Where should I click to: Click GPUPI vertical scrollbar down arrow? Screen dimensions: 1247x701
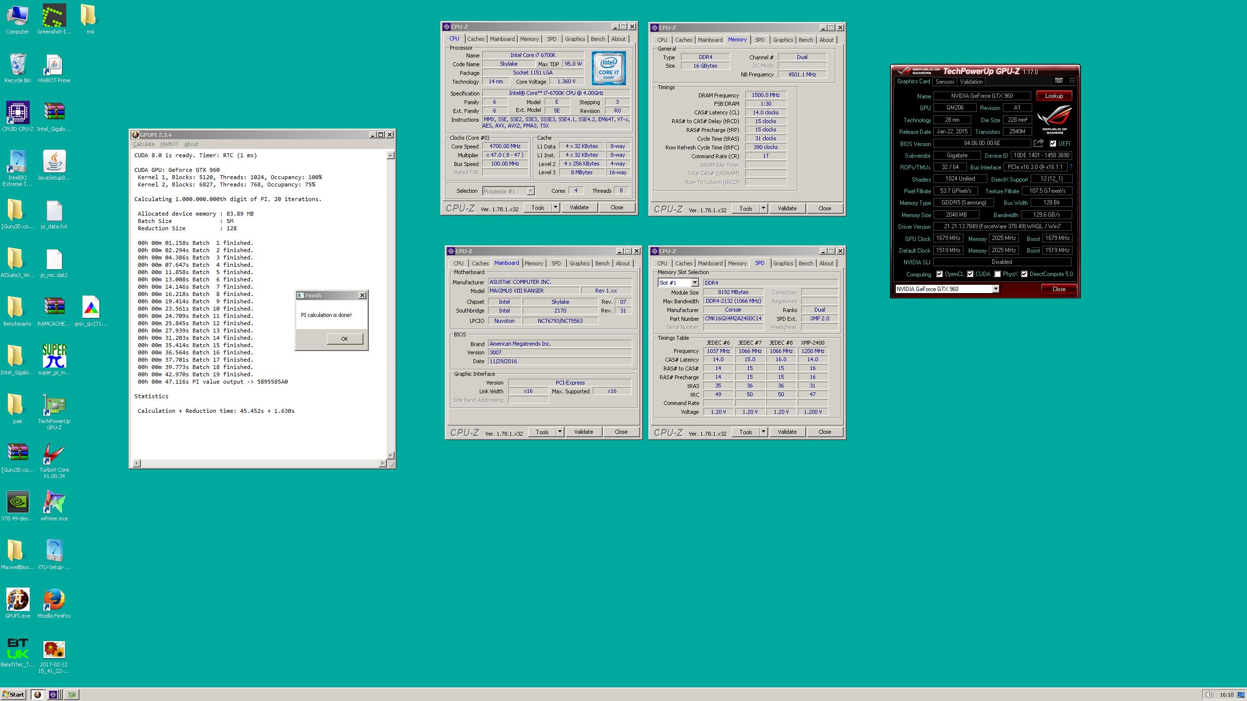(390, 455)
